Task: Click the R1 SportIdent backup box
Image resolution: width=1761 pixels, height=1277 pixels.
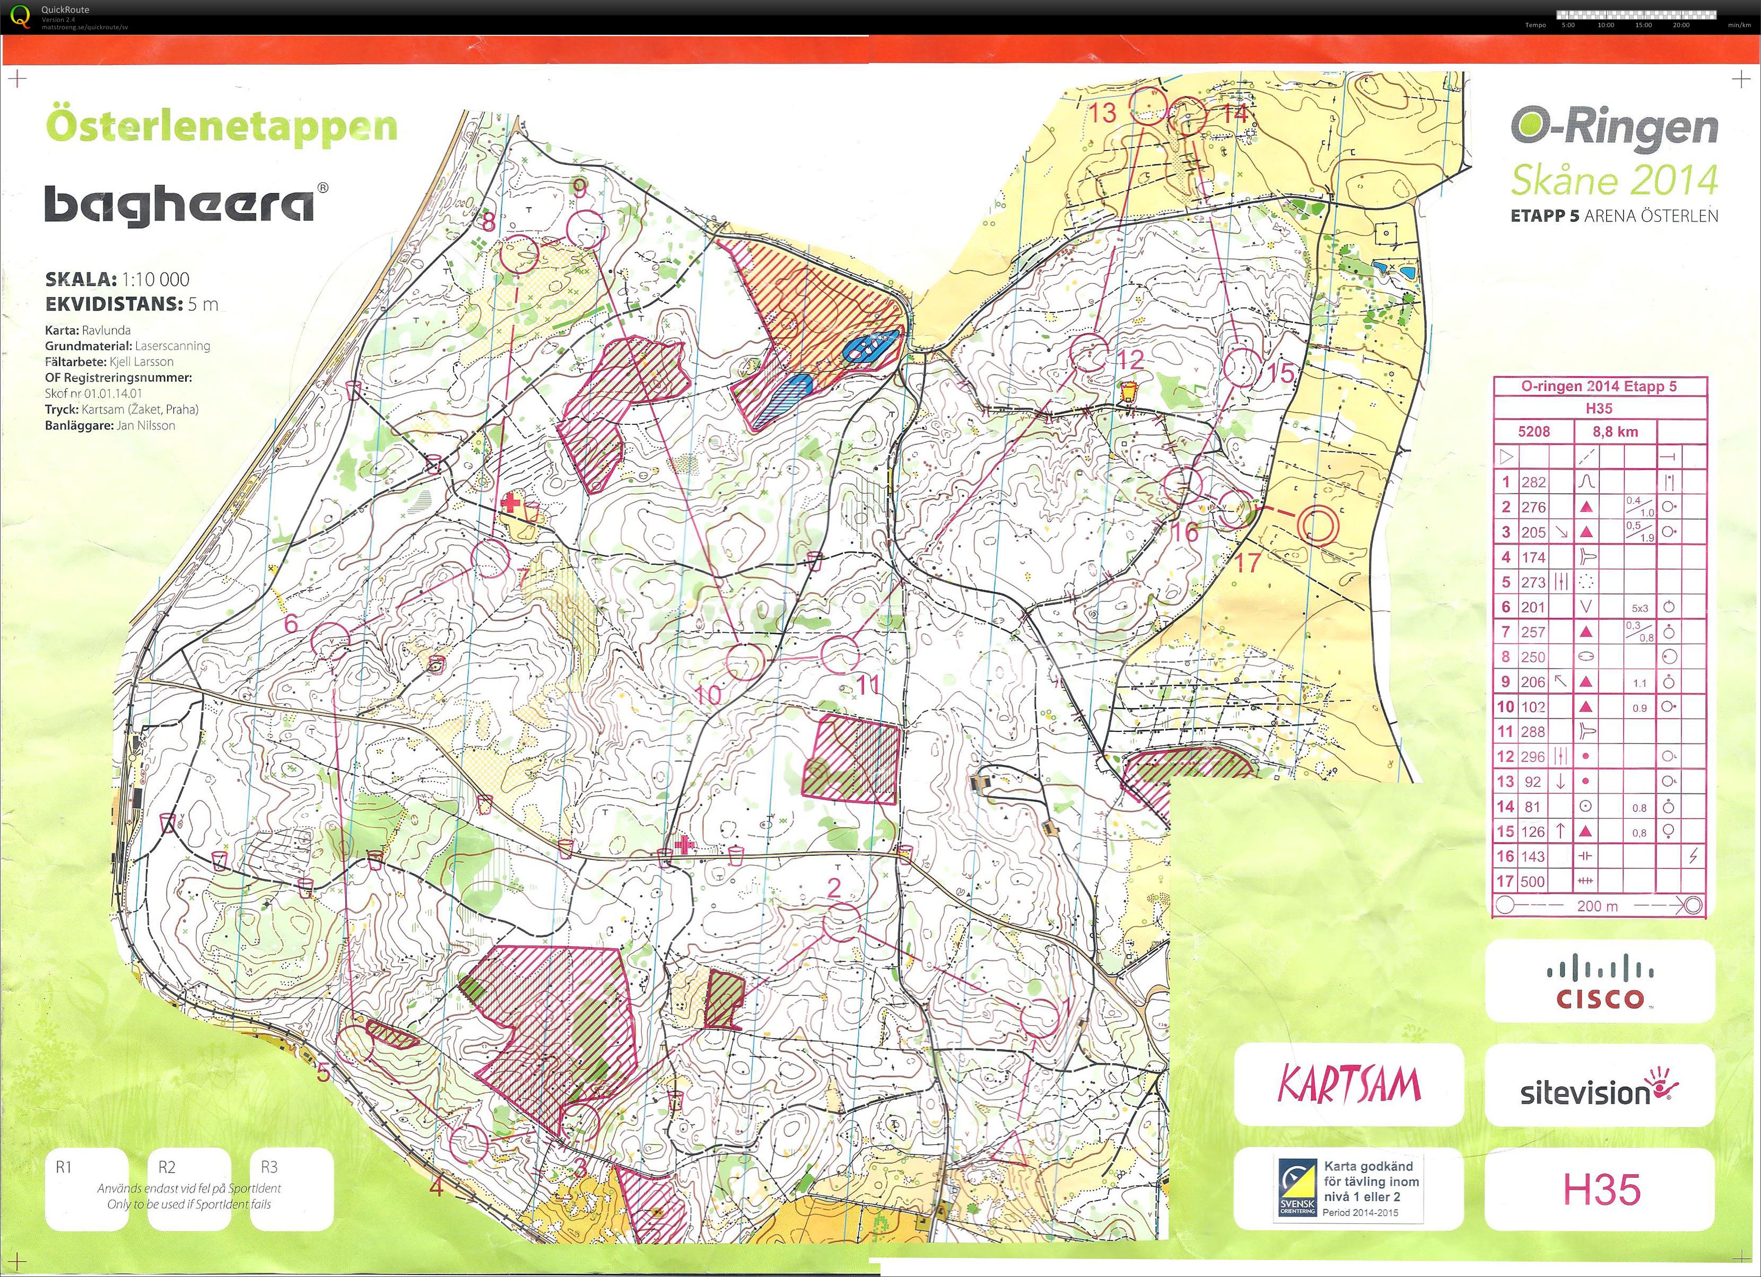Action: point(86,1188)
